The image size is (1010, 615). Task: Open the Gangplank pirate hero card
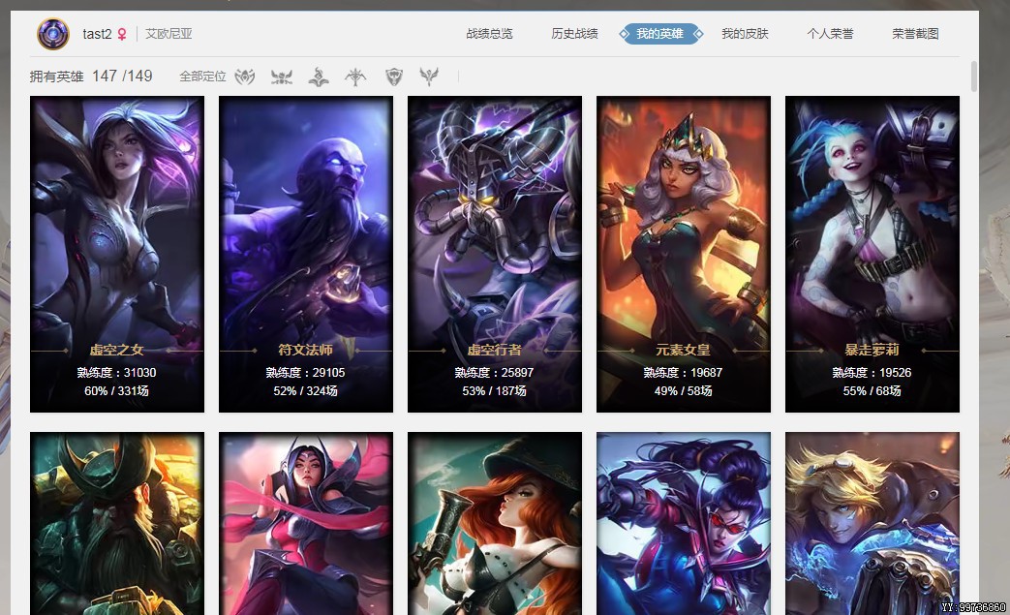[117, 524]
